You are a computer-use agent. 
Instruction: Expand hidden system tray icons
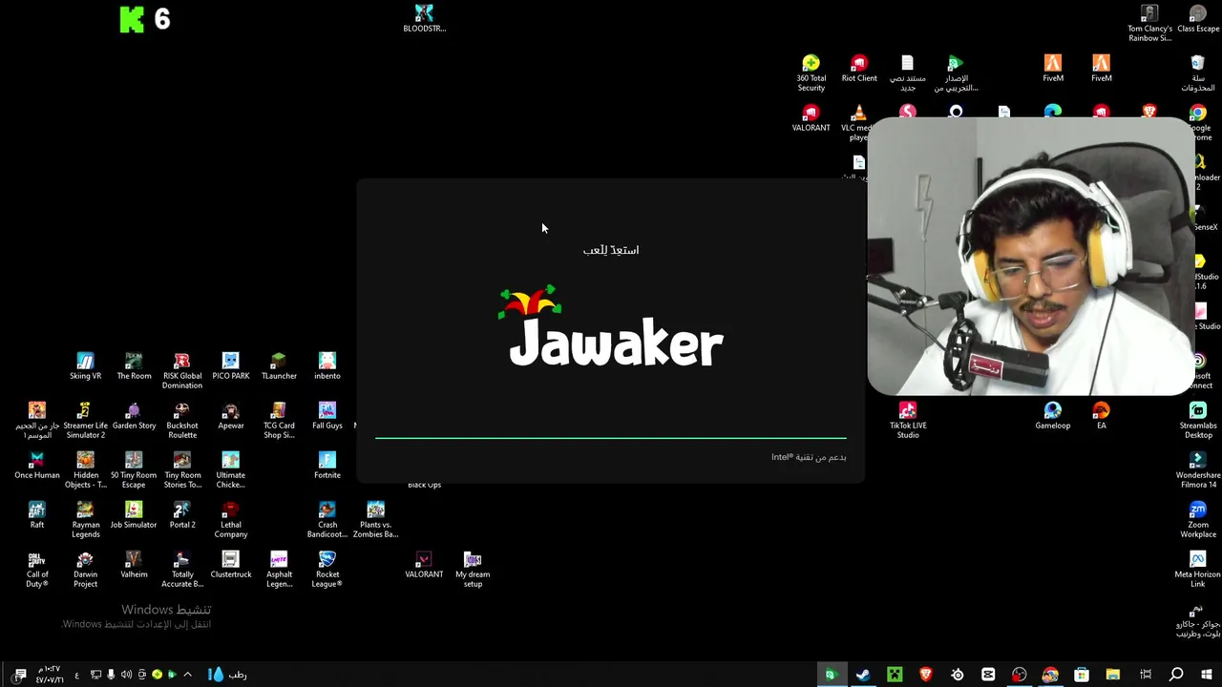(187, 675)
